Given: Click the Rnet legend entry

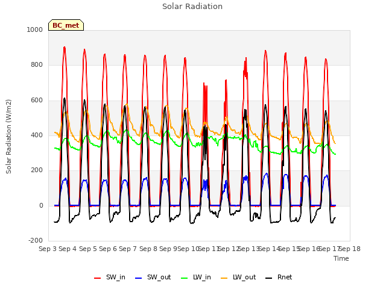Looking at the screenshot, I should coord(279,278).
